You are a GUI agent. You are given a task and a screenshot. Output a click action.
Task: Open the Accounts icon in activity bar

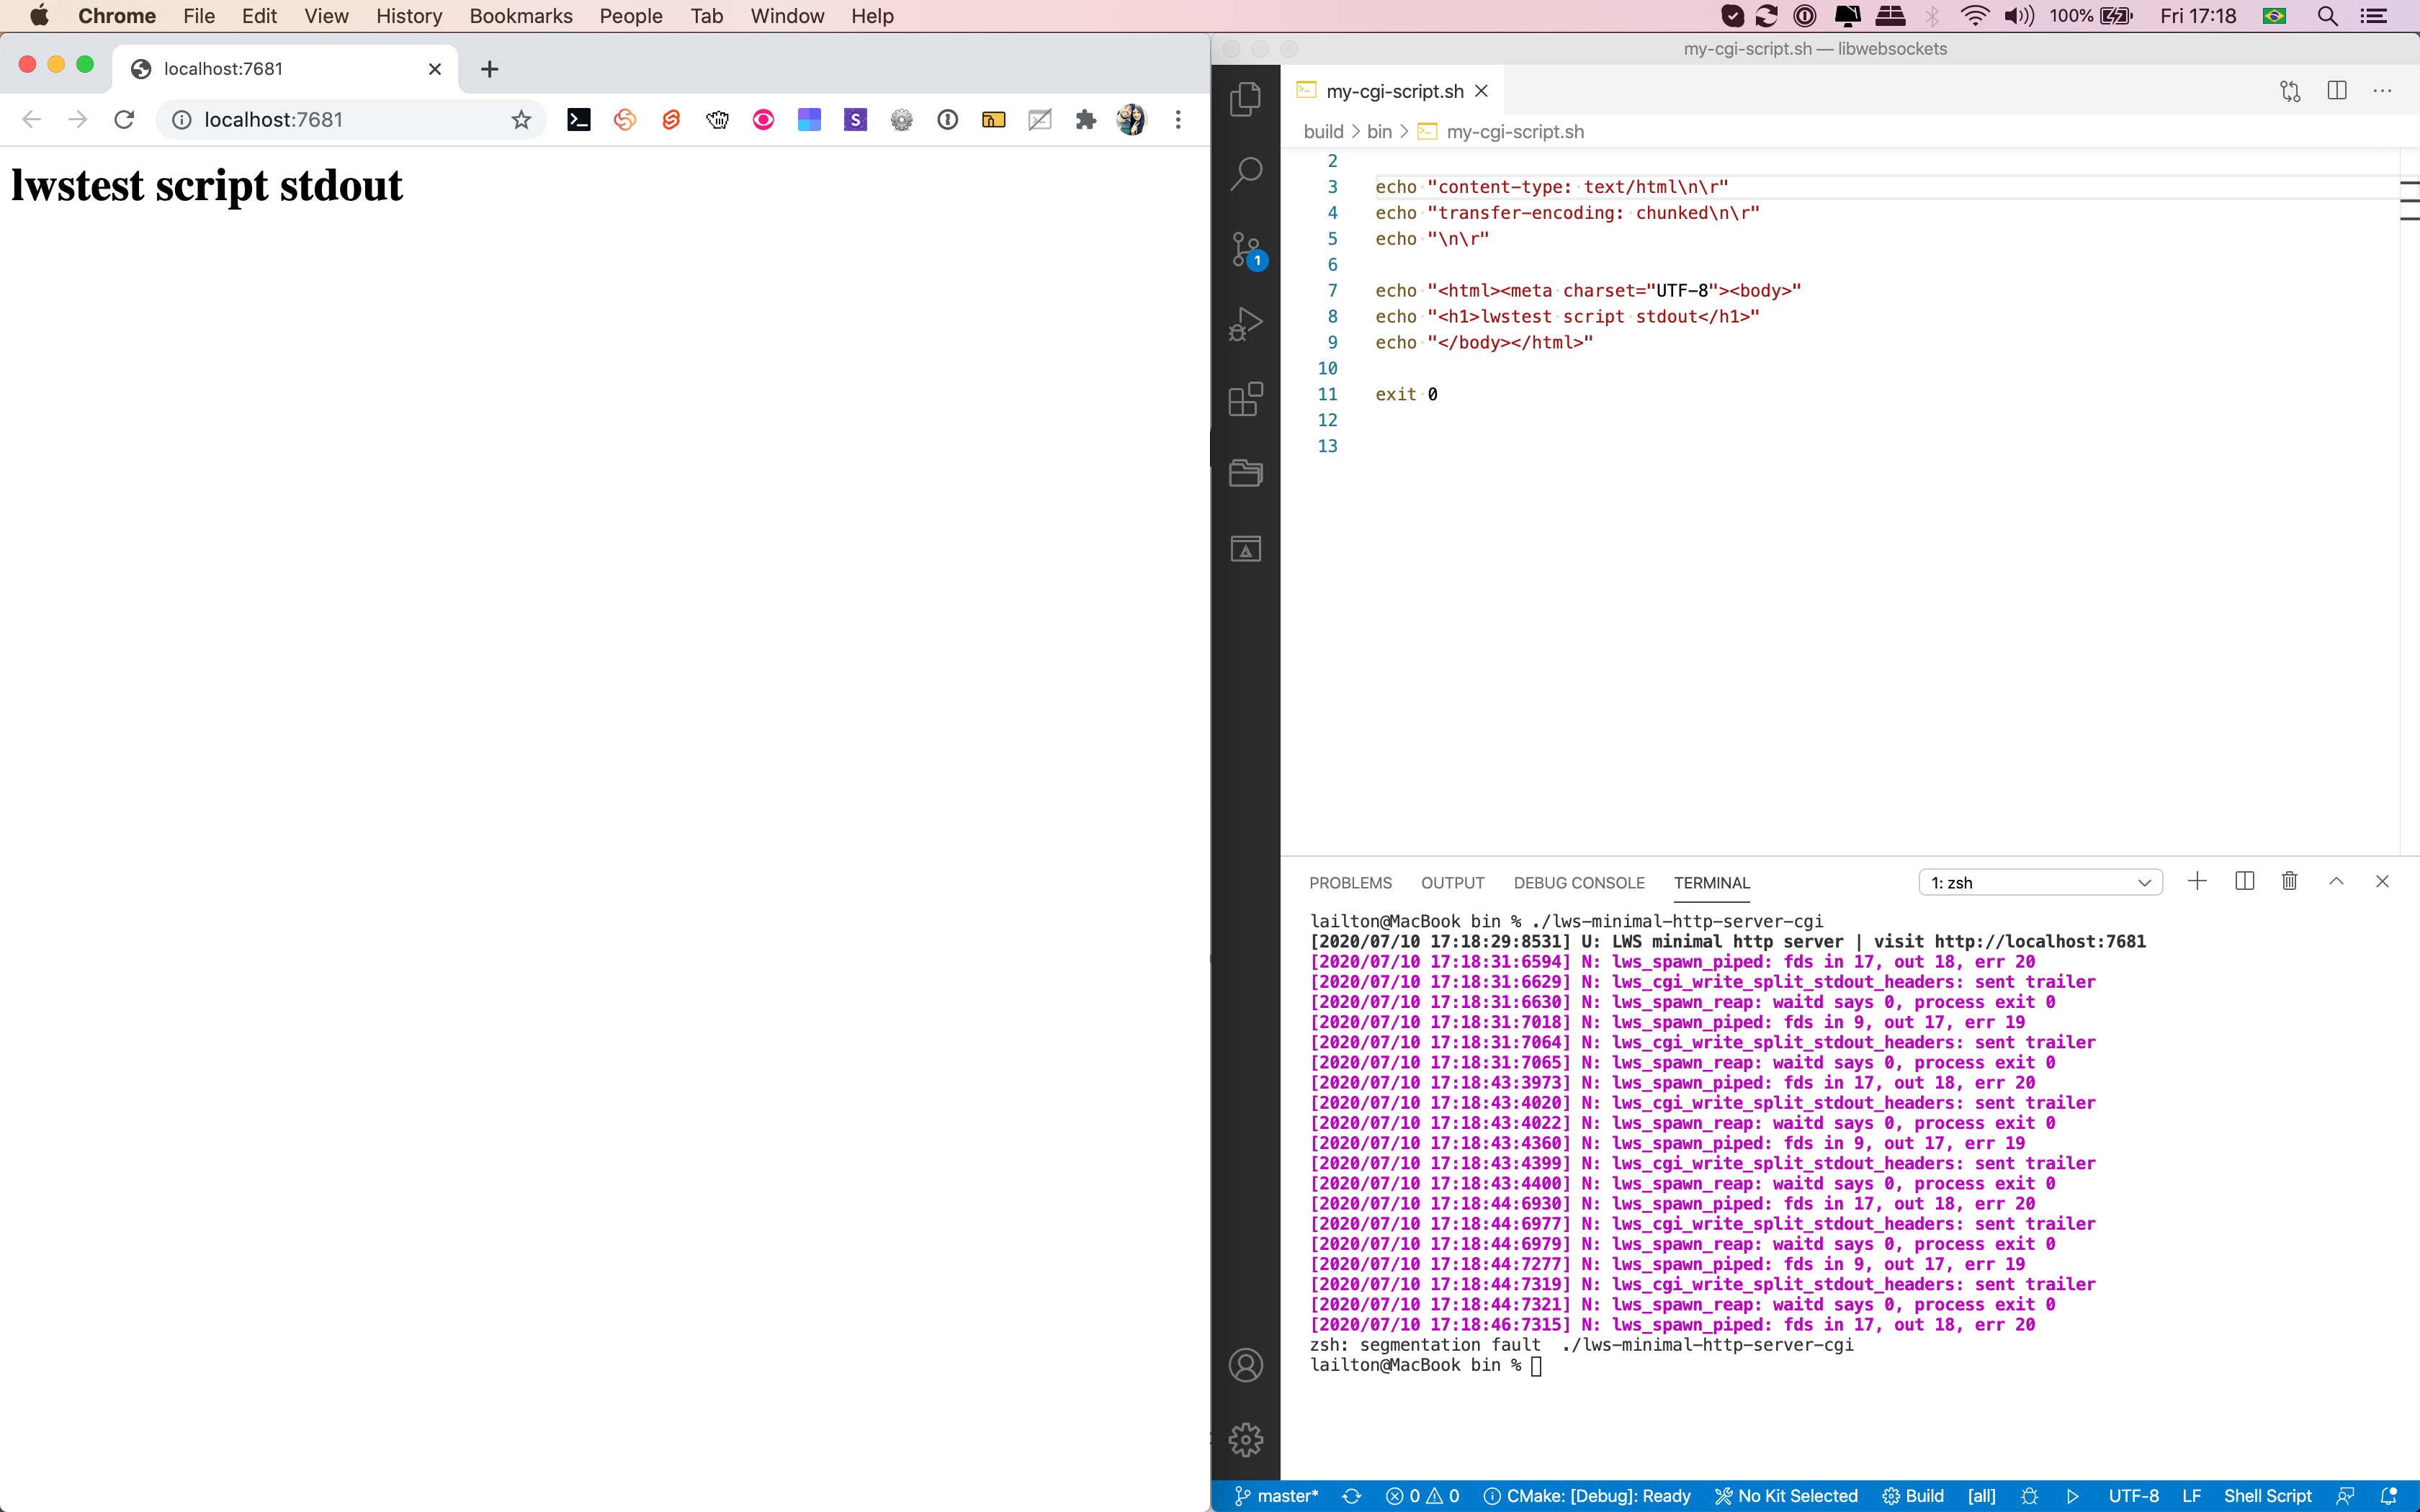1245,1365
